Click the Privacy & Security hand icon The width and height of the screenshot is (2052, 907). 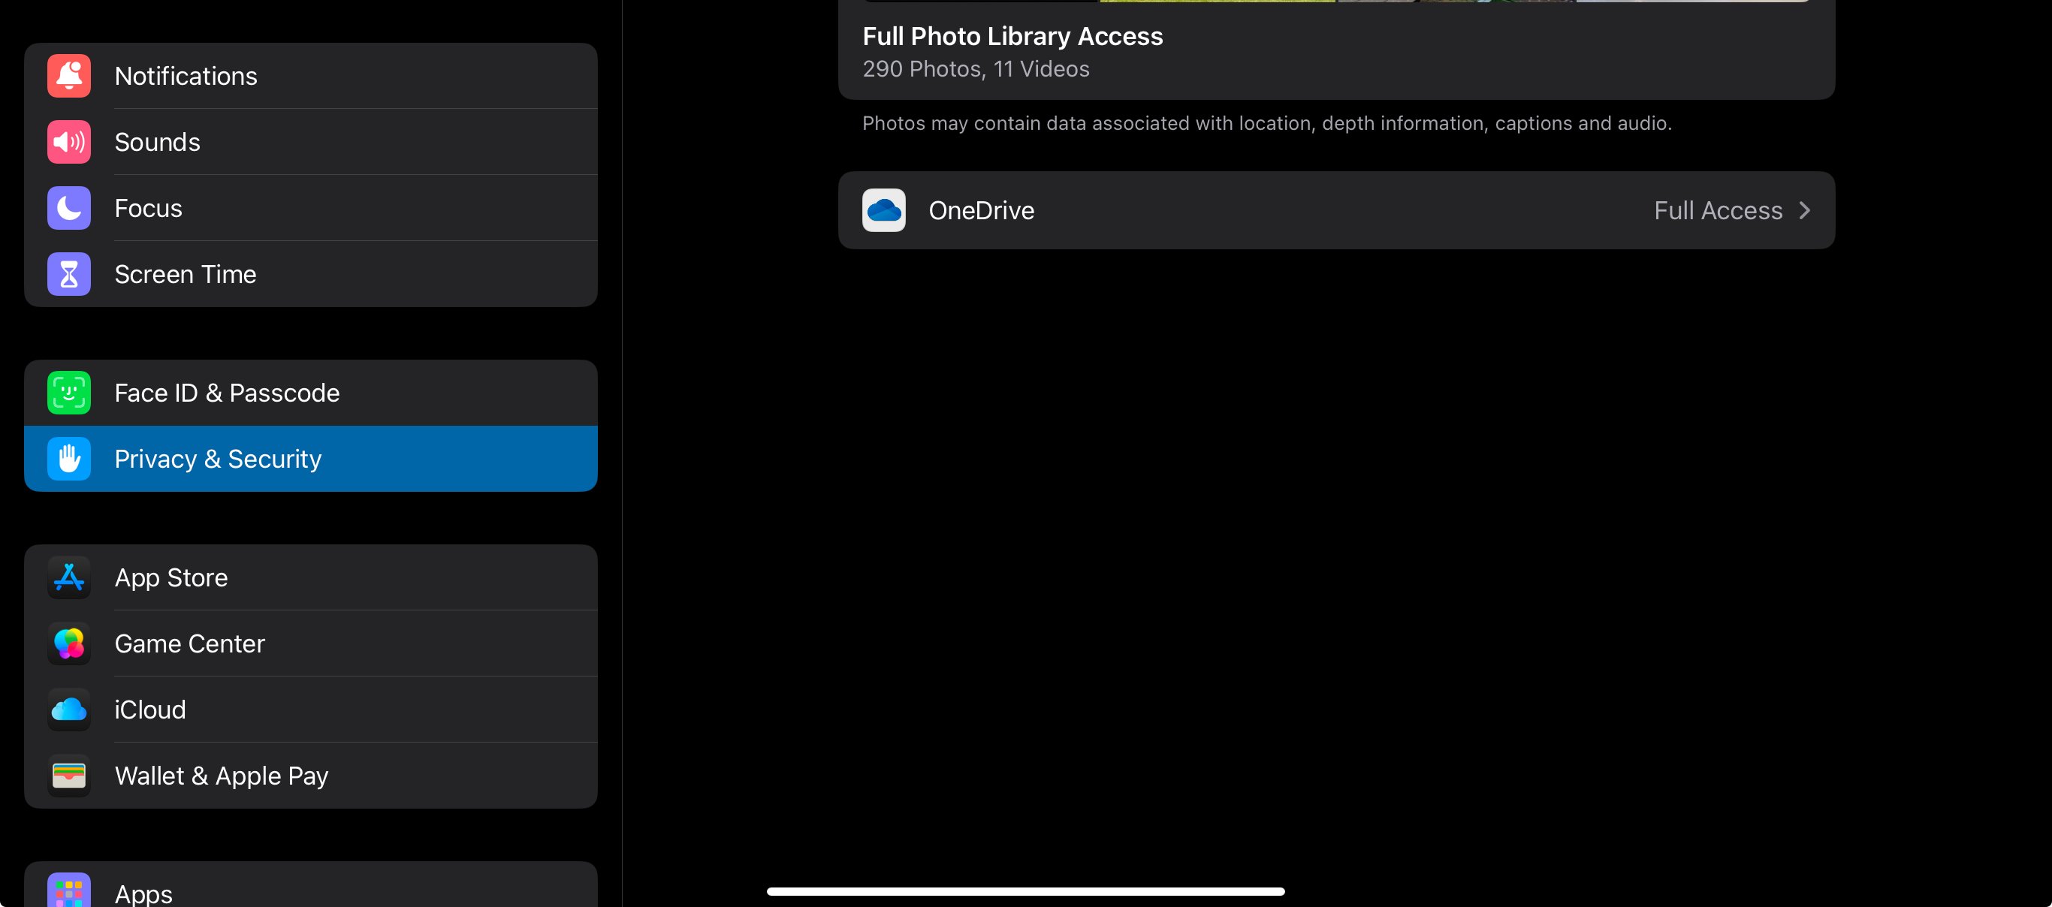pos(68,459)
